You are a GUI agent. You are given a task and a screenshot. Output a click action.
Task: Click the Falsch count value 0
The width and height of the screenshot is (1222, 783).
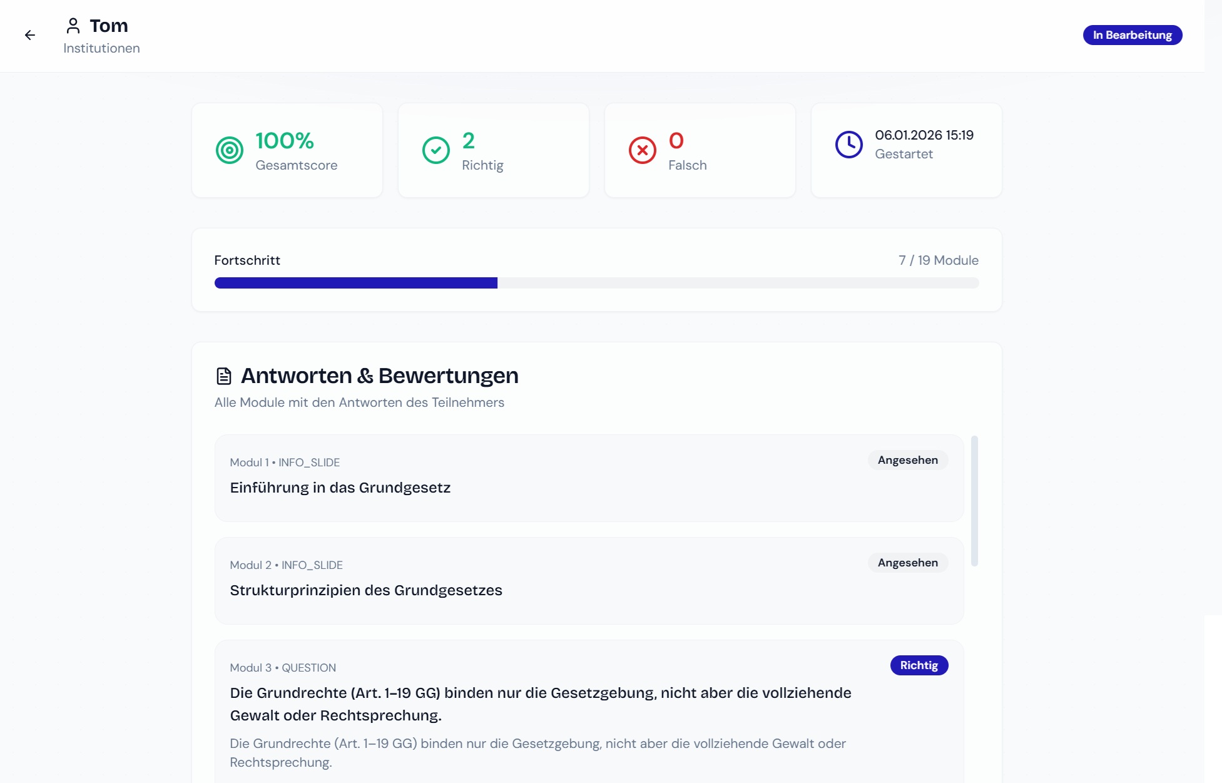(676, 141)
